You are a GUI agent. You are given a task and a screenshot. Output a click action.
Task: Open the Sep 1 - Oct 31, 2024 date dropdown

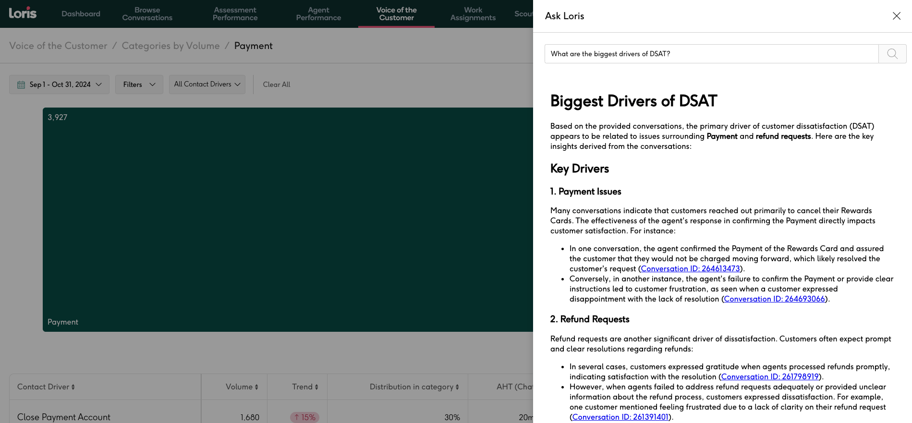pos(60,85)
